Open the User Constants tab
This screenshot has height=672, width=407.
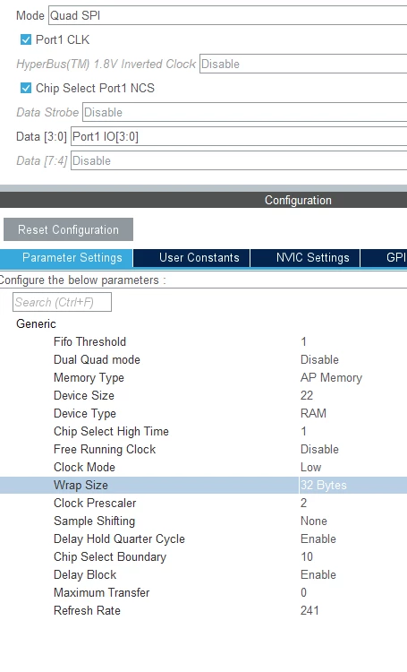point(191,257)
